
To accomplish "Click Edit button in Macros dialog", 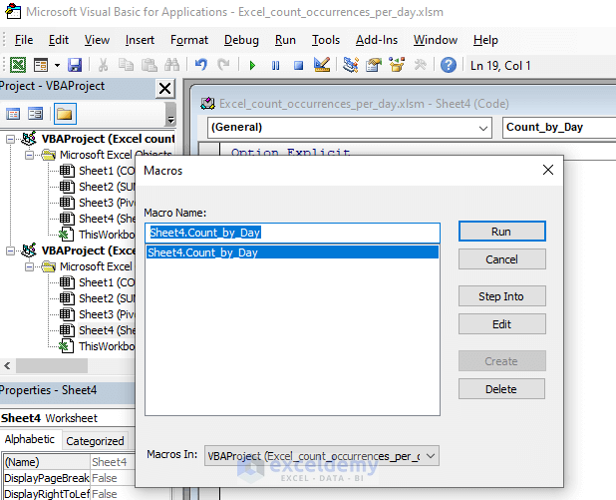I will [x=502, y=324].
